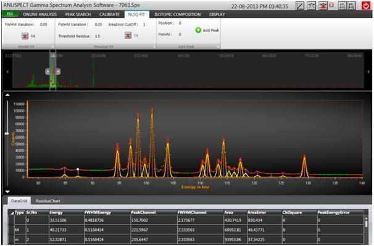This screenshot has width=374, height=246.
Task: Expand the Add Peak group launcher
Action: tap(218, 47)
